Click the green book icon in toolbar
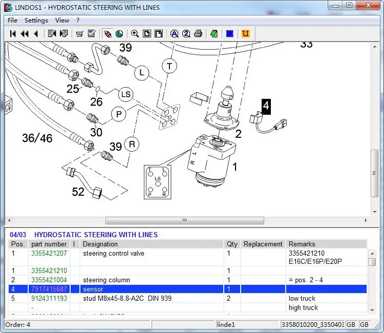384x333 pixels. (214, 34)
